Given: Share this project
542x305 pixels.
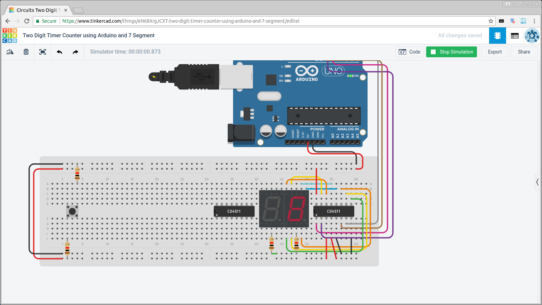Looking at the screenshot, I should pyautogui.click(x=524, y=52).
